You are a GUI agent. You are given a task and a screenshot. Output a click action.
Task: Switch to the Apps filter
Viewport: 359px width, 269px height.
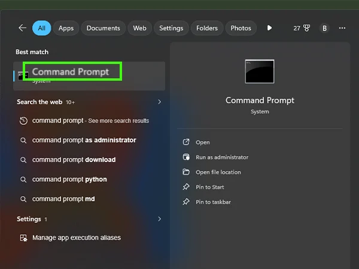[x=66, y=28]
